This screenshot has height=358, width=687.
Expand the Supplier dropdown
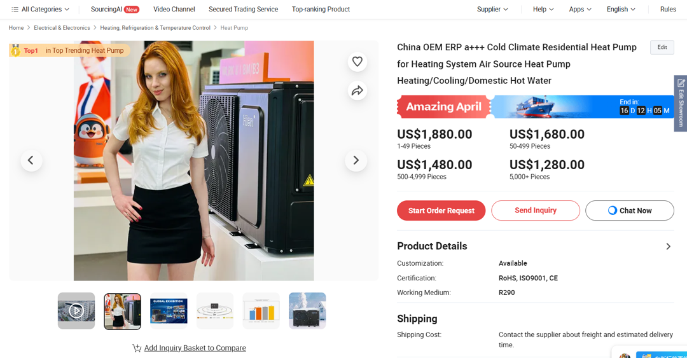(x=492, y=10)
